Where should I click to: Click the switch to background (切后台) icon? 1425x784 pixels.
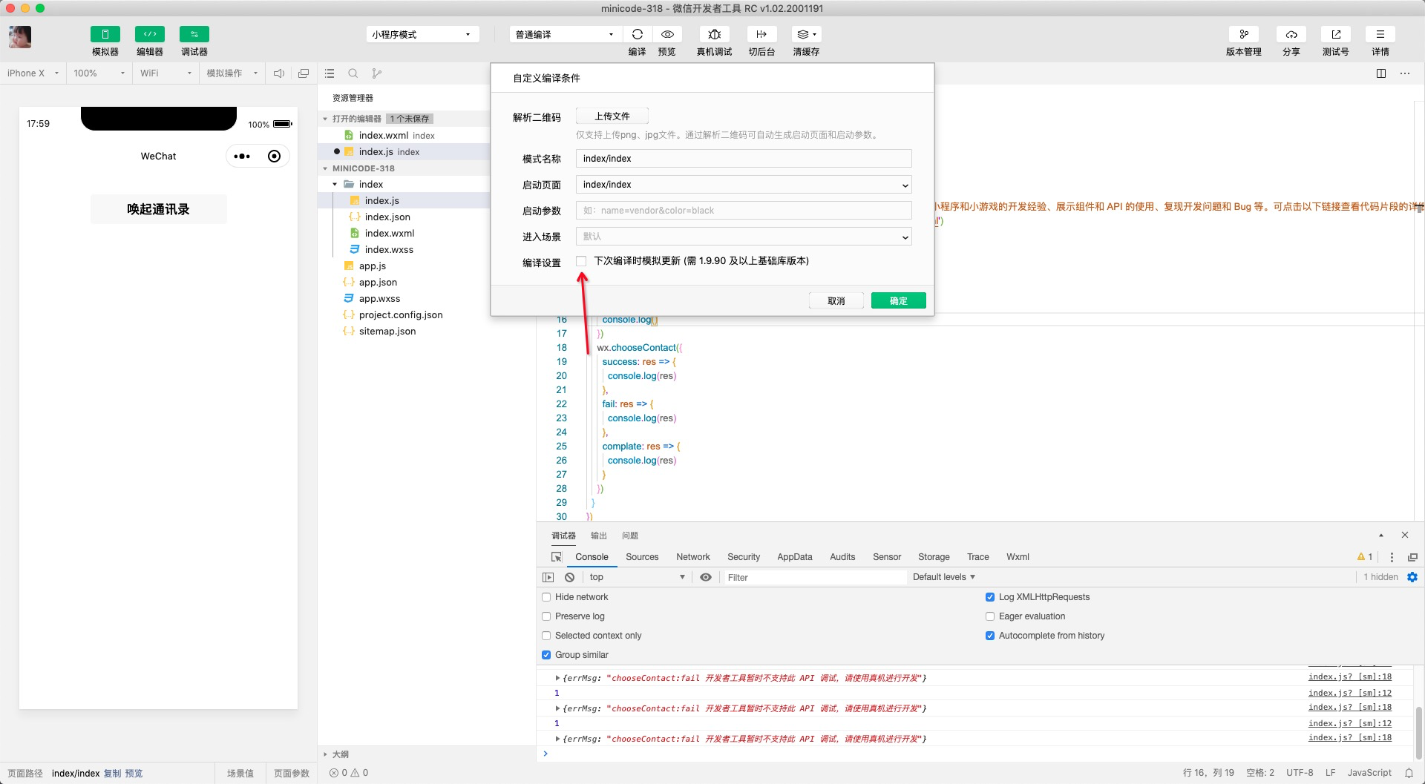[761, 34]
